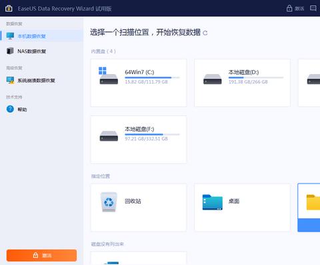Click the D: drive usage bar
The image size is (320, 265).
tap(256, 77)
